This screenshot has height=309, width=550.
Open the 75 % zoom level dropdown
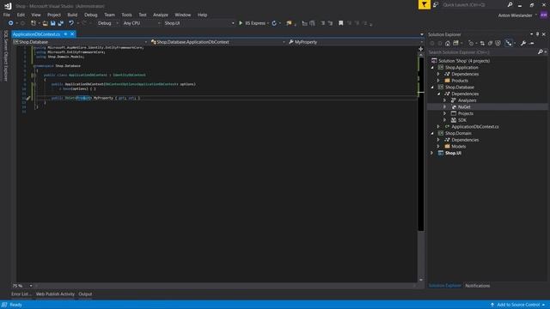(x=22, y=286)
